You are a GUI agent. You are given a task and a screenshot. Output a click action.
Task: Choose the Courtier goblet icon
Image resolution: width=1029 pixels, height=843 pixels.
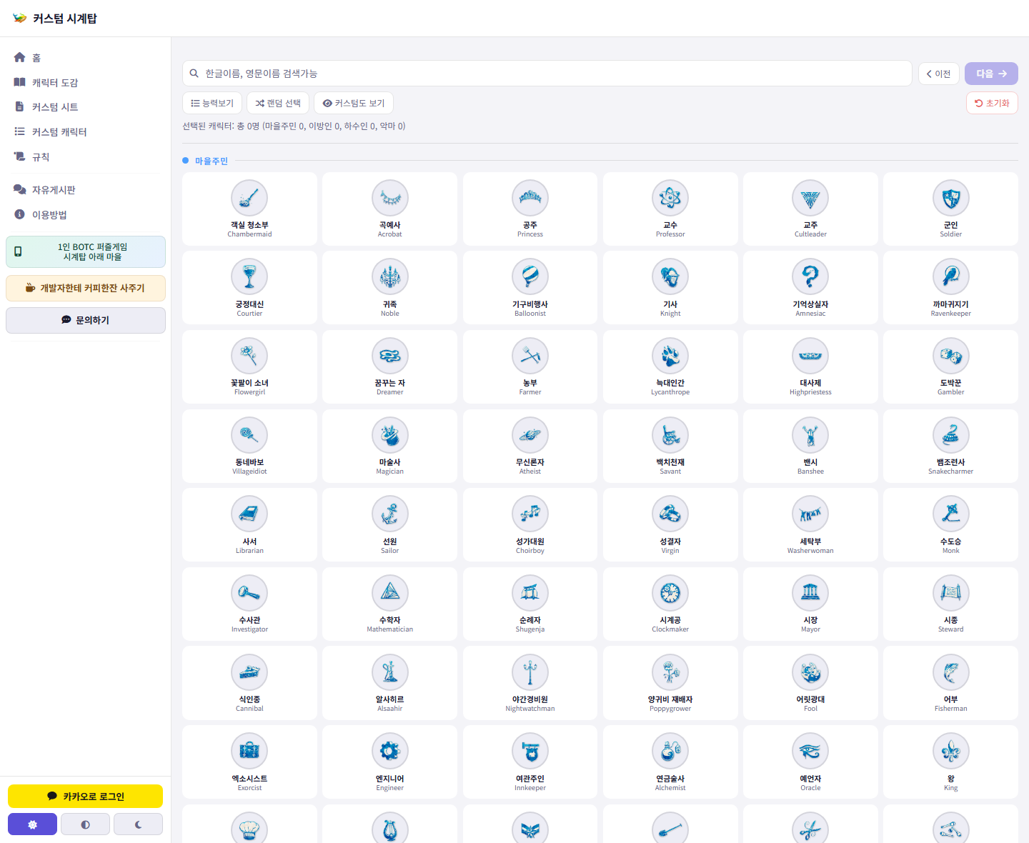(x=249, y=276)
